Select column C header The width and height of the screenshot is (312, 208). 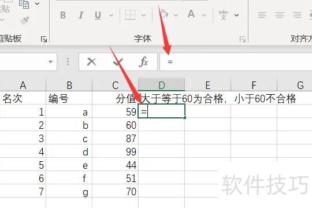[x=116, y=85]
